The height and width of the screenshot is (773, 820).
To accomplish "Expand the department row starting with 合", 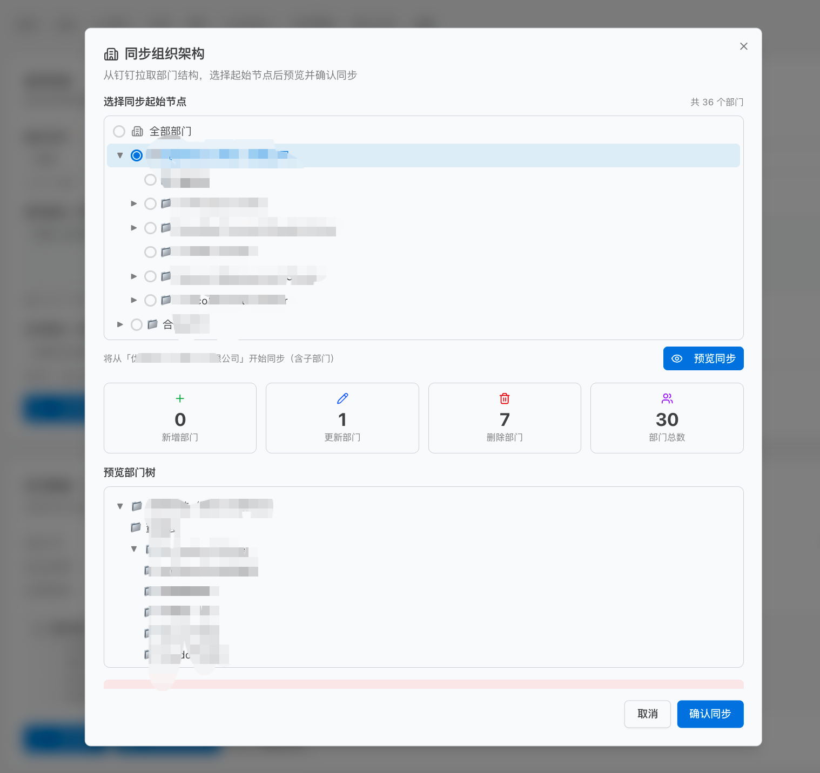I will pos(120,324).
